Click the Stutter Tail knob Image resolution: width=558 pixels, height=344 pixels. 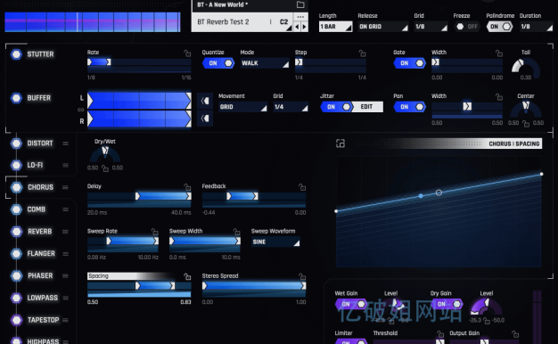[526, 68]
